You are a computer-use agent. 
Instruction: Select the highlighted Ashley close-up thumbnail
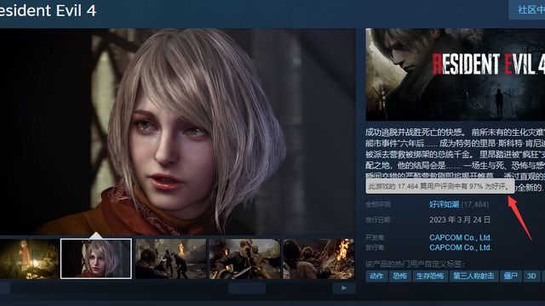tap(96, 258)
